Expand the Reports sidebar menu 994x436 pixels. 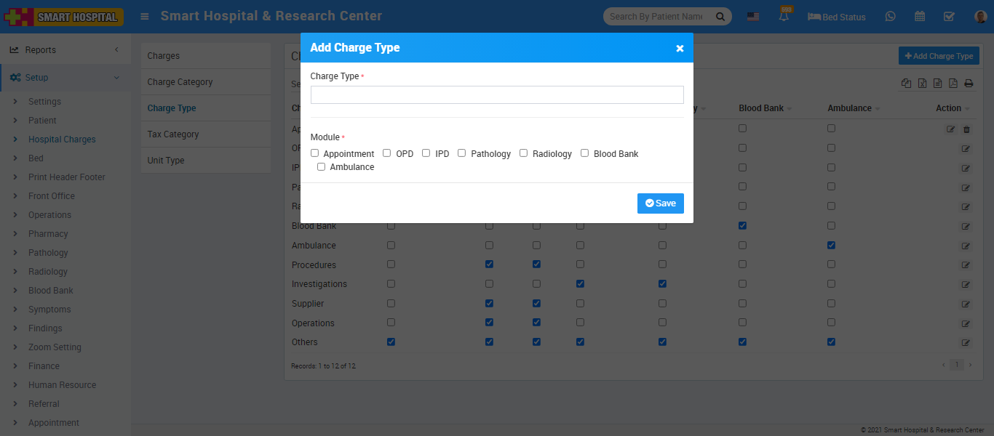coord(65,50)
